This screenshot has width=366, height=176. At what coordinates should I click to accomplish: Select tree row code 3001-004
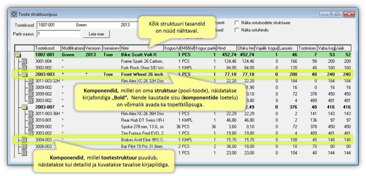tap(43, 61)
